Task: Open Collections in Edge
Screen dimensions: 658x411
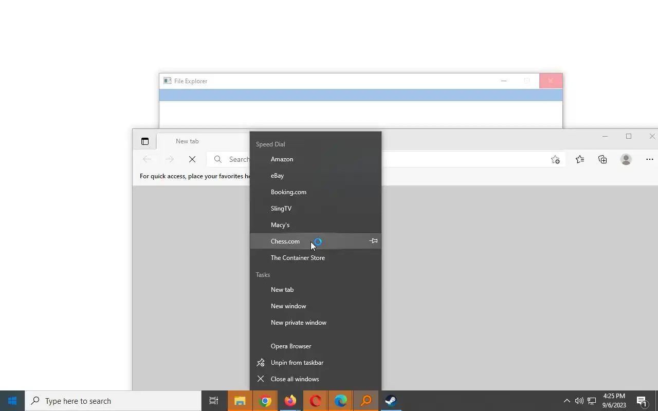Action: [x=602, y=159]
